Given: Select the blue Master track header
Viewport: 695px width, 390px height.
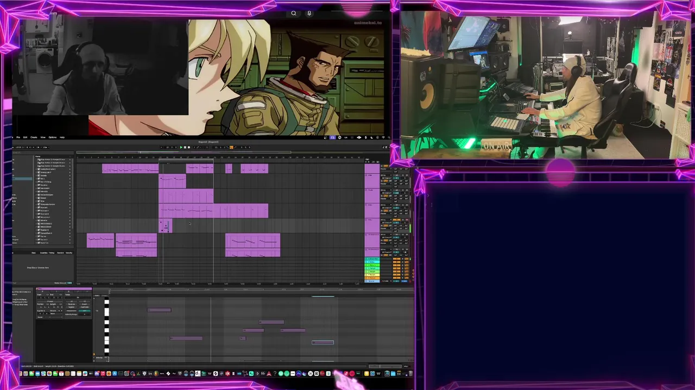Looking at the screenshot, I should (372, 281).
